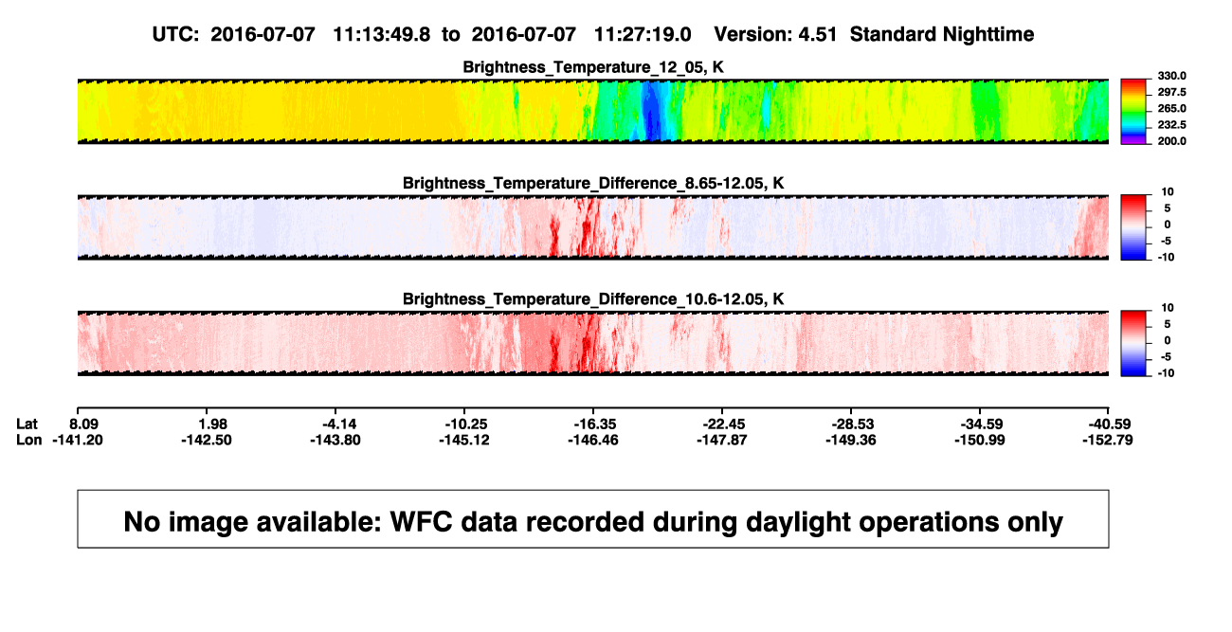Click the 10.6-12.05 difference image strip
This screenshot has width=1232, height=632.
click(x=592, y=343)
